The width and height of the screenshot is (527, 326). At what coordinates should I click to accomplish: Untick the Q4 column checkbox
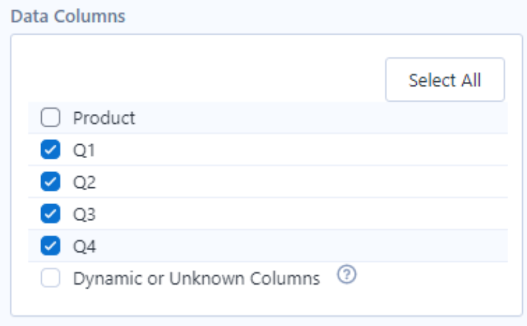tap(50, 245)
